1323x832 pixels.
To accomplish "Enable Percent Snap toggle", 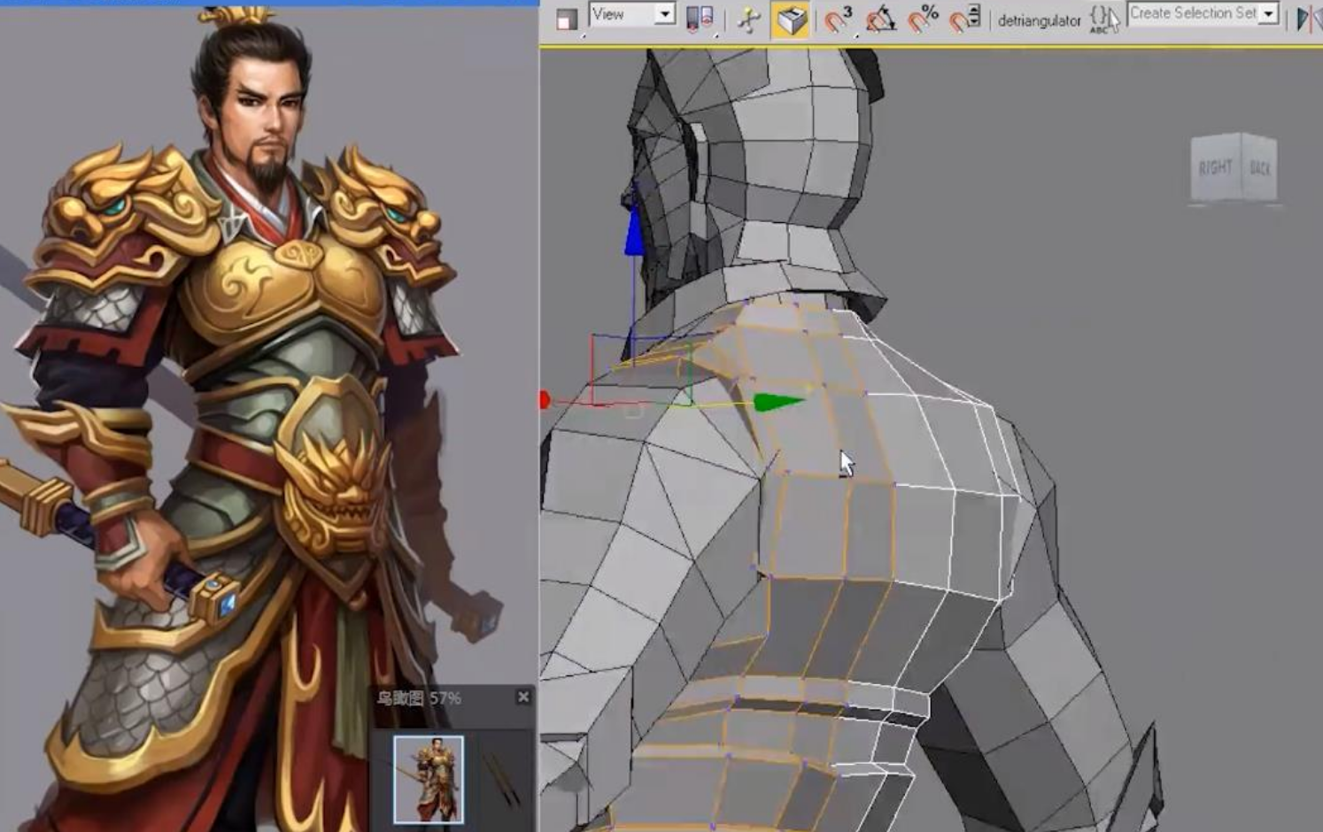I will tap(923, 19).
